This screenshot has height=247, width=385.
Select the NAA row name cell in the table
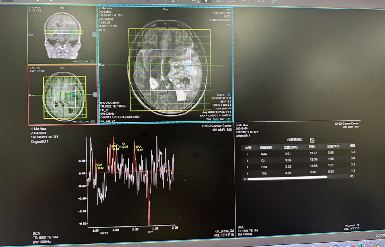click(x=264, y=154)
